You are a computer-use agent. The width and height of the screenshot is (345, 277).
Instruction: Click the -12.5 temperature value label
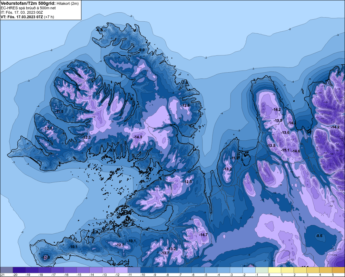coord(187,182)
